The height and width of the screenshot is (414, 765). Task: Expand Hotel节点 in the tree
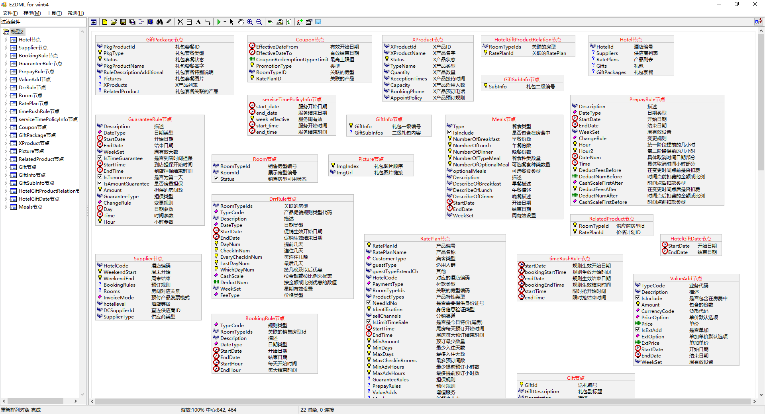click(6, 39)
